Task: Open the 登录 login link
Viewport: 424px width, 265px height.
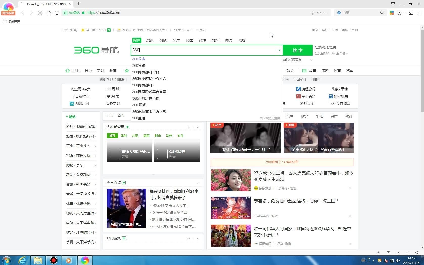Action: [315, 30]
